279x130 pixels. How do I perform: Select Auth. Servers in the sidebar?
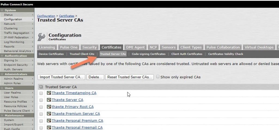[13, 69]
